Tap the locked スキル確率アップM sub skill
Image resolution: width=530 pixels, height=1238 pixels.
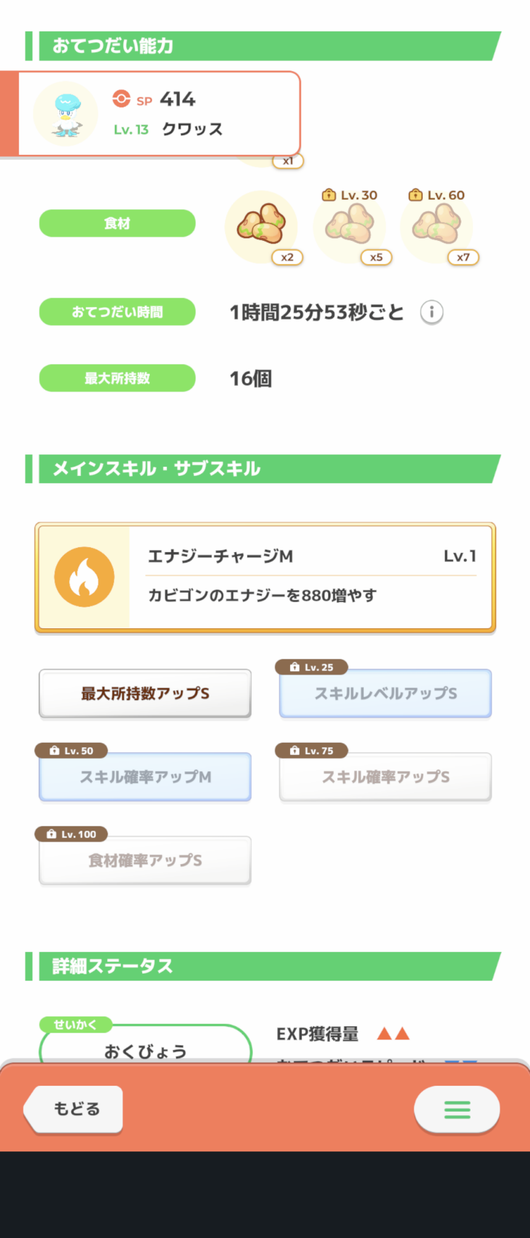145,777
